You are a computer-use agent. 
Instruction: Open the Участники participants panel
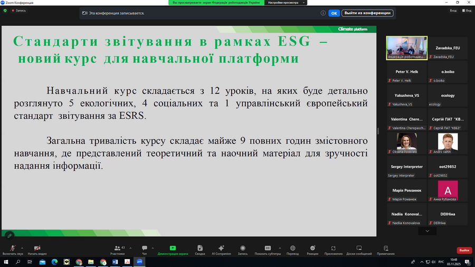point(117,249)
